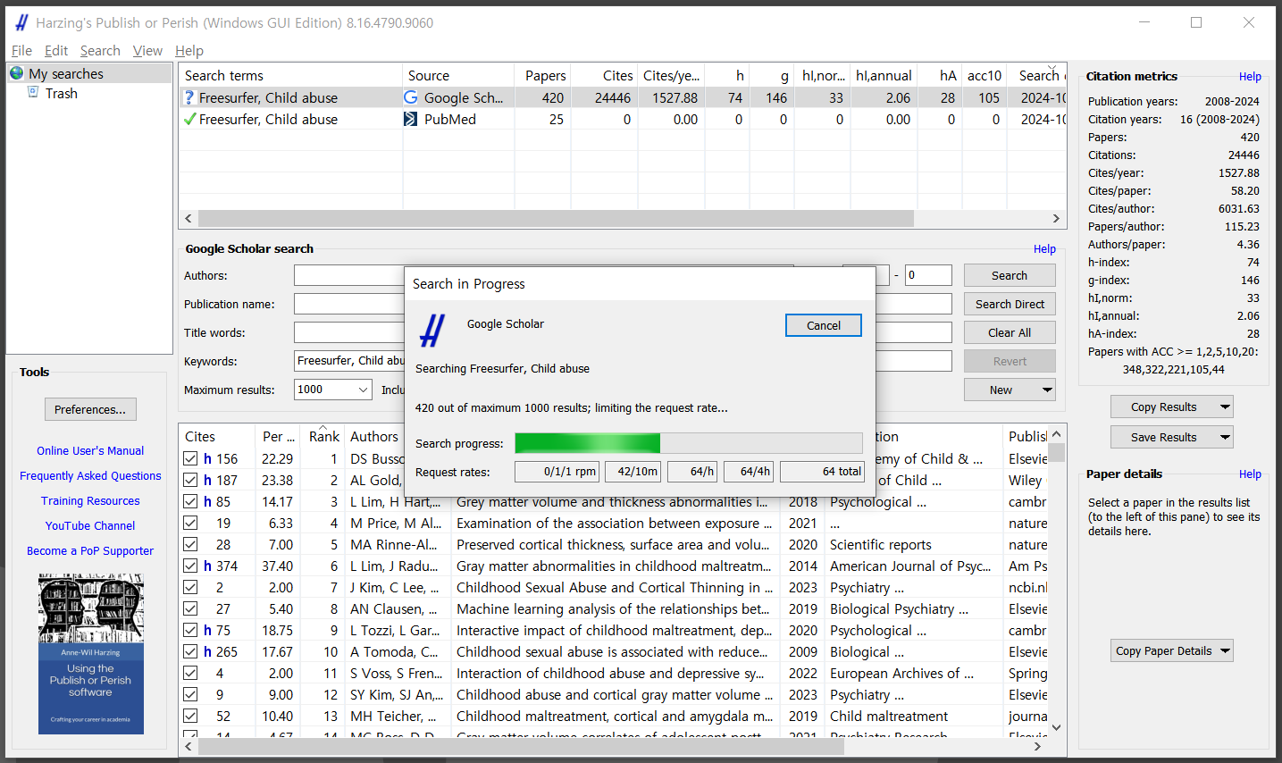Click the Google Scholar source icon

(411, 97)
